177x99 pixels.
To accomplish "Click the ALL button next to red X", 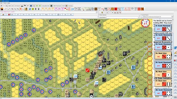I will (x=23, y=9).
